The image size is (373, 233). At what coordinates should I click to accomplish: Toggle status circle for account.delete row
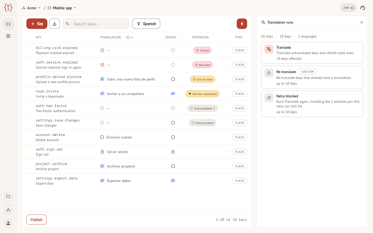click(x=173, y=137)
